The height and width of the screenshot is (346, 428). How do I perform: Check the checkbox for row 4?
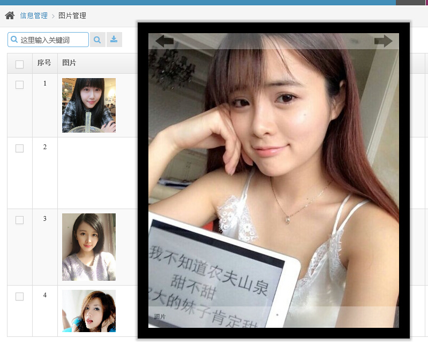click(19, 296)
